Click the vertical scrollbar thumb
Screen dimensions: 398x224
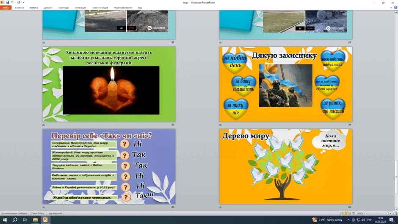pos(396,177)
